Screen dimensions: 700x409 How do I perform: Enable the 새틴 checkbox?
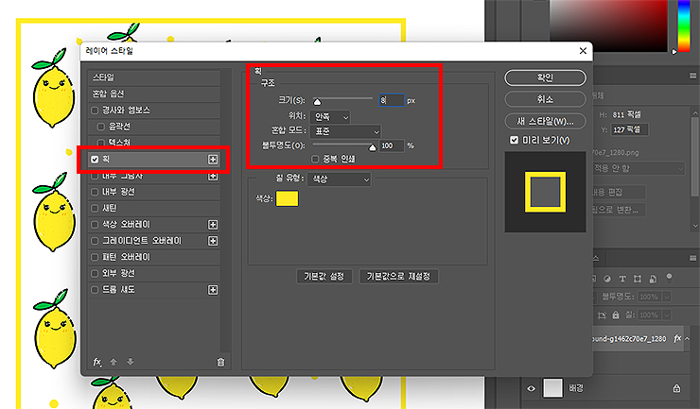point(95,209)
